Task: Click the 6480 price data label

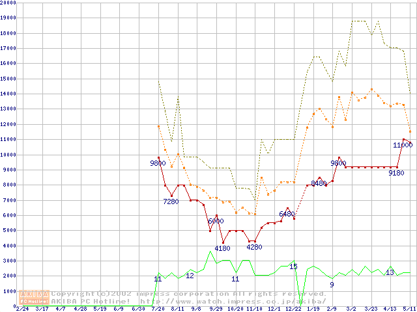Action: 287,214
